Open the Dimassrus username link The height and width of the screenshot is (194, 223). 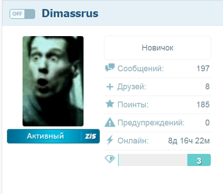[x=70, y=14]
